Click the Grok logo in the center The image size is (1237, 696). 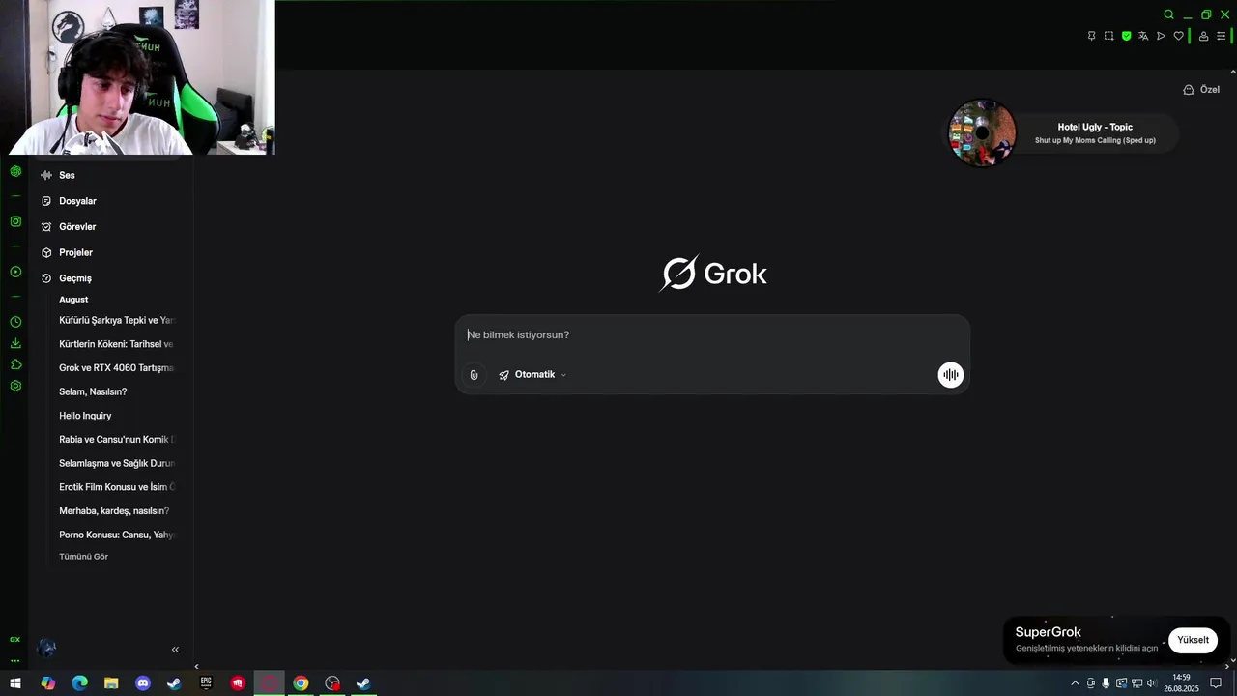(x=713, y=274)
